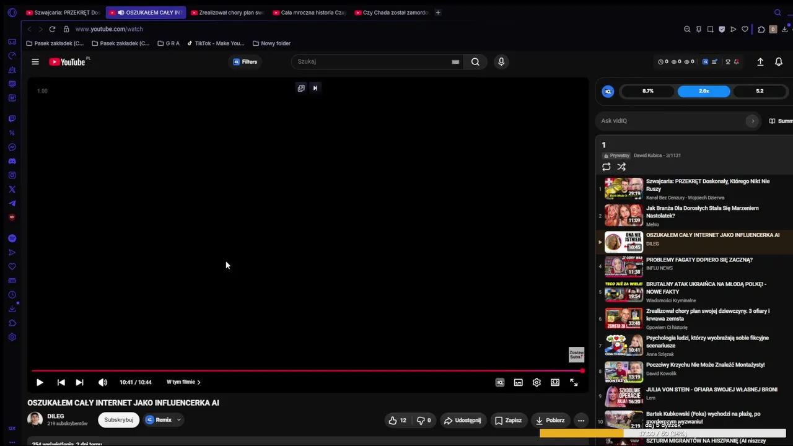Type a question in Ask vidIQ field
The height and width of the screenshot is (446, 793).
(672, 121)
